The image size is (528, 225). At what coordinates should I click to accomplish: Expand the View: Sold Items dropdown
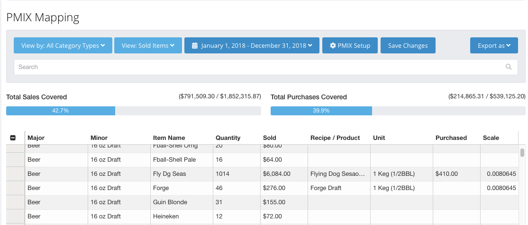click(148, 46)
